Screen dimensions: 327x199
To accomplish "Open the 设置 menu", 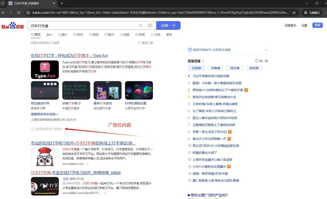I will click(304, 25).
